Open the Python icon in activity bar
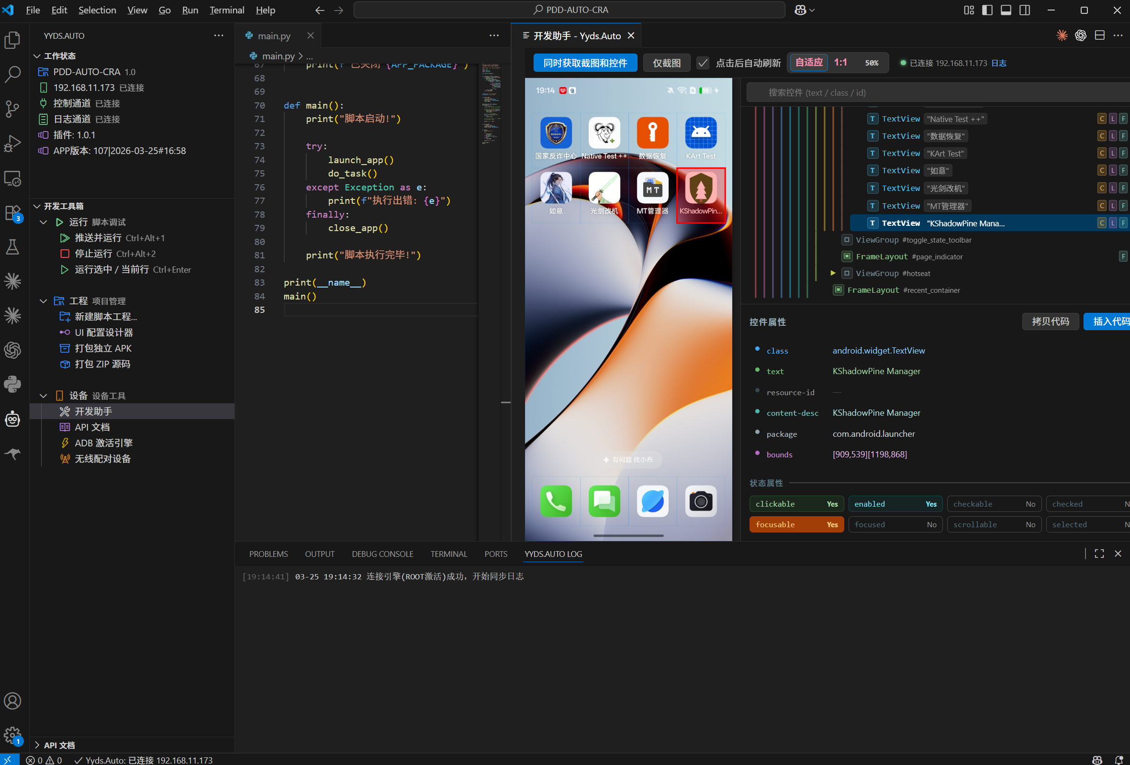The image size is (1130, 765). pos(12,384)
